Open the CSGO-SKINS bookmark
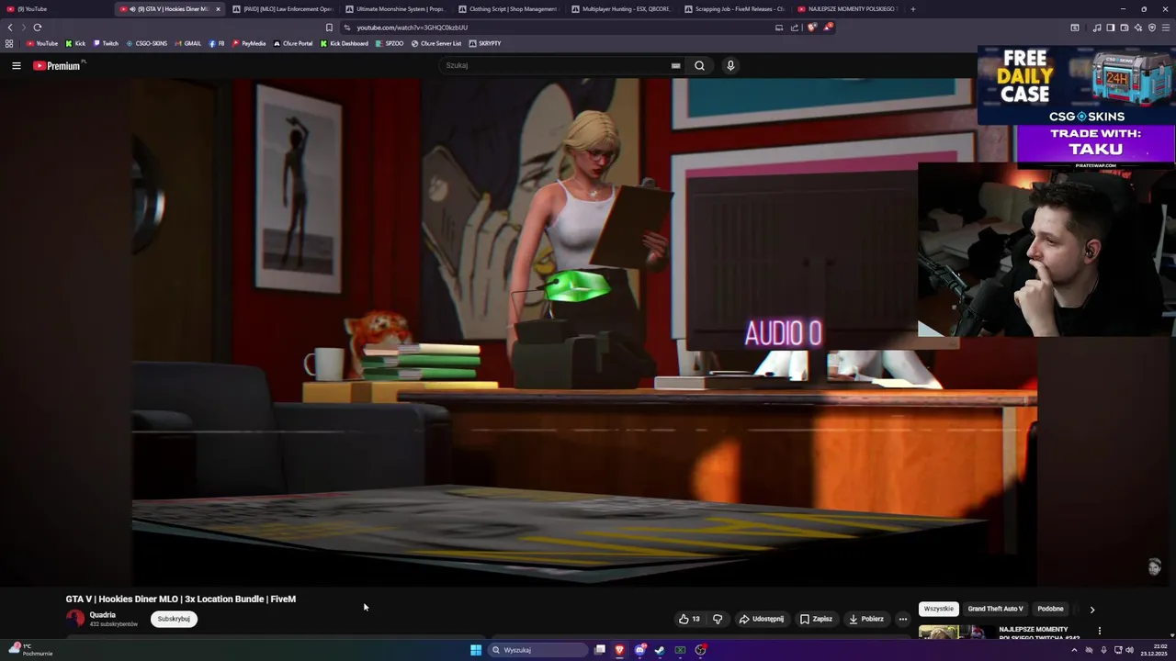 point(146,43)
